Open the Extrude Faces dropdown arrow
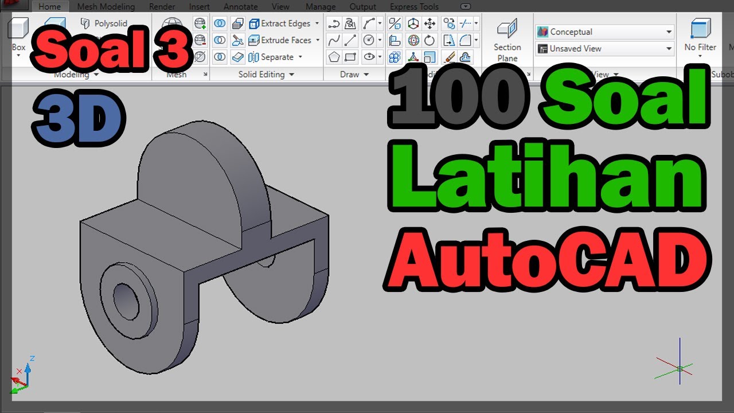The image size is (734, 413). (317, 40)
